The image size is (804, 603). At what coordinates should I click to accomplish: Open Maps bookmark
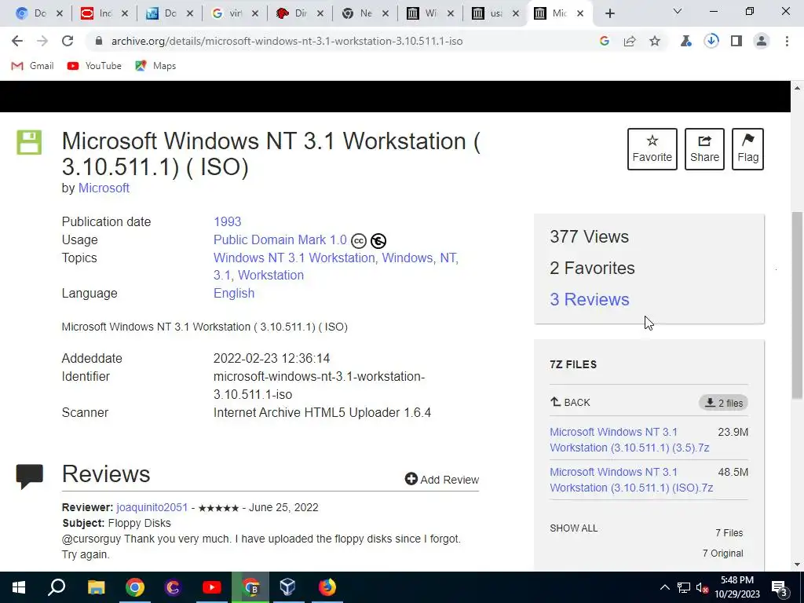coord(155,66)
